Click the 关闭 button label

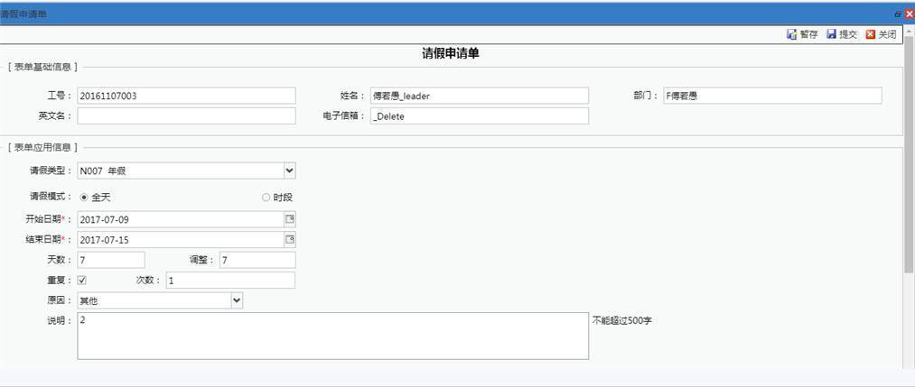[887, 34]
